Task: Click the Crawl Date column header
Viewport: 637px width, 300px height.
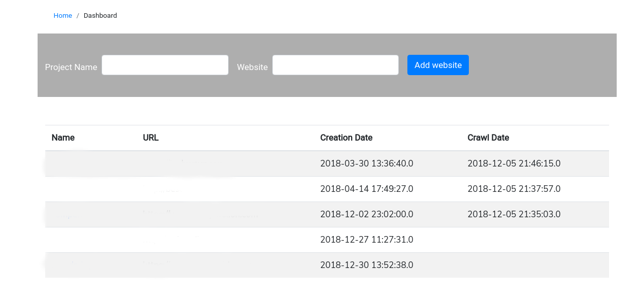Action: coord(488,138)
